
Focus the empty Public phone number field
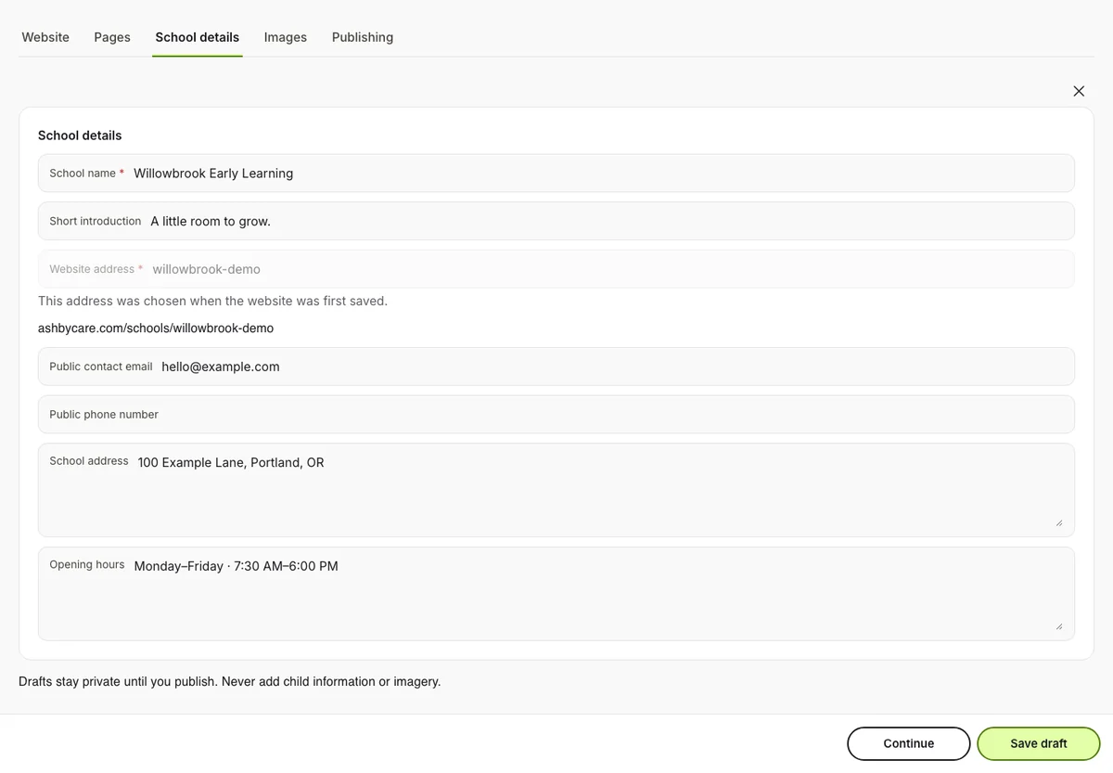pyautogui.click(x=556, y=415)
